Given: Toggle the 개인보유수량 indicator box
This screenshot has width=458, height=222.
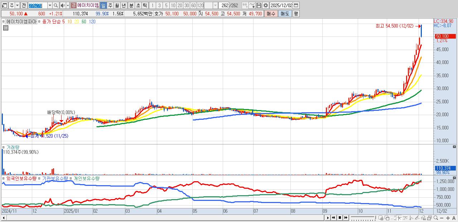Looking at the screenshot, I should click(x=71, y=178).
